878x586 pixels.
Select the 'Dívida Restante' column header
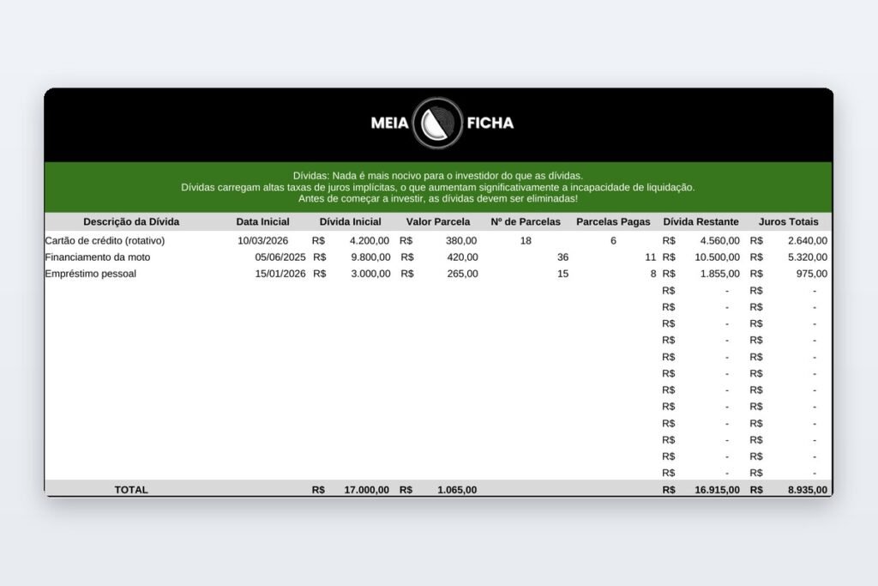701,222
